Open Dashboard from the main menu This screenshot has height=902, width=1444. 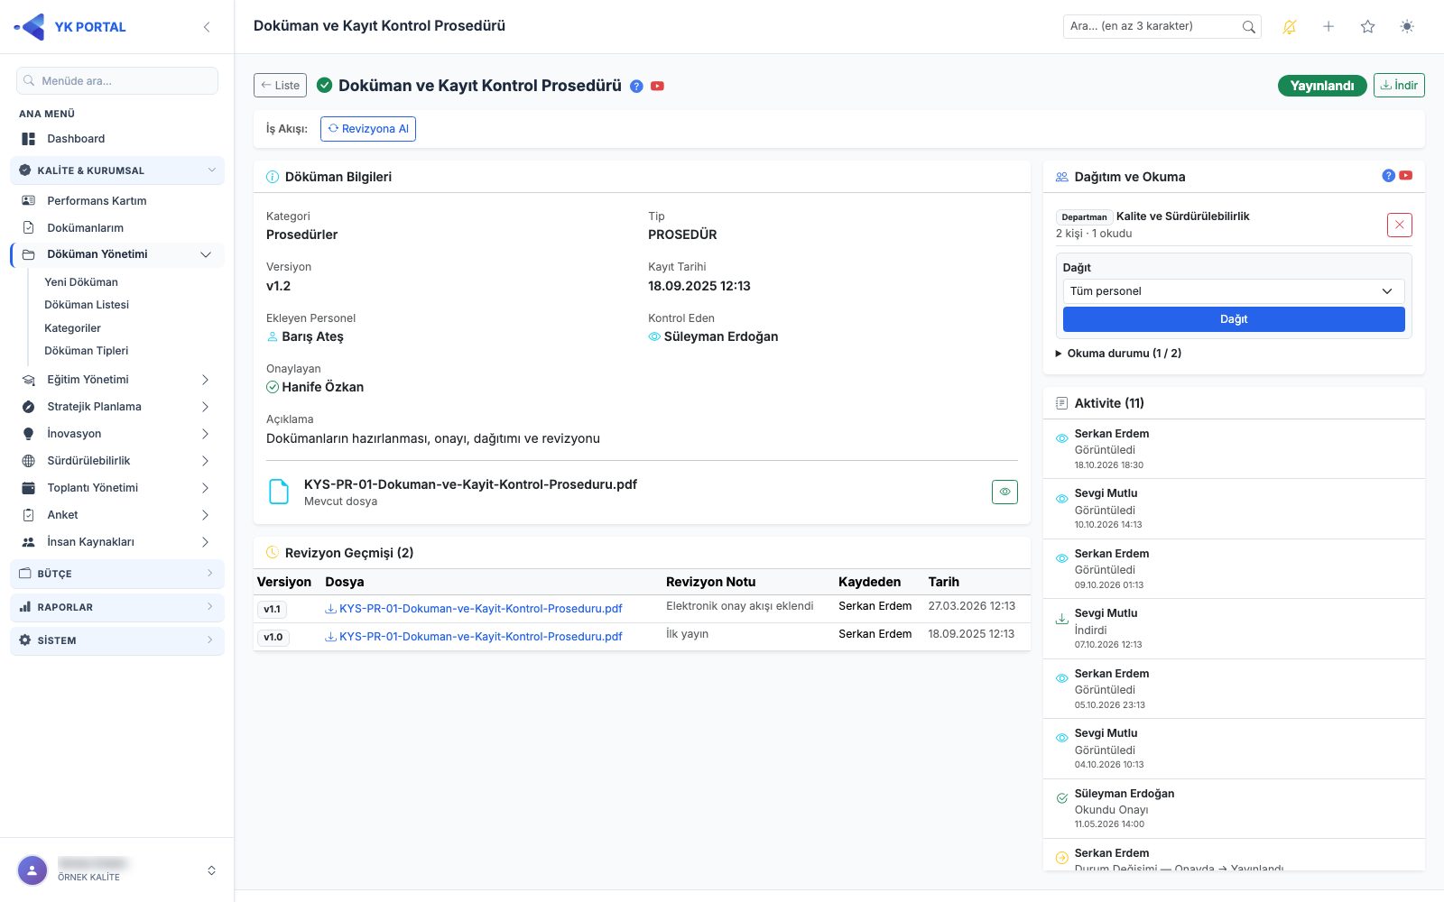[117, 139]
